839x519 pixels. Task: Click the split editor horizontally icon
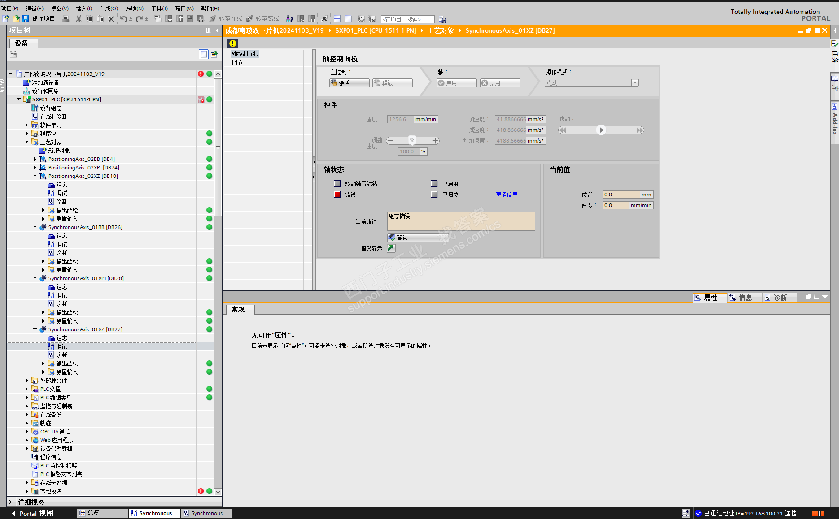coord(337,18)
